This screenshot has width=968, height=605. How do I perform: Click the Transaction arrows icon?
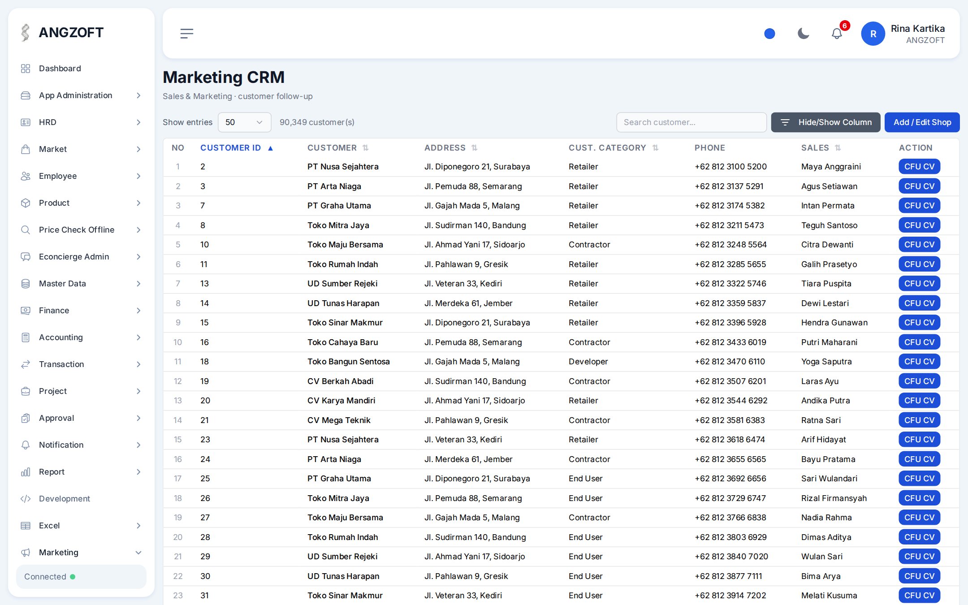26,364
